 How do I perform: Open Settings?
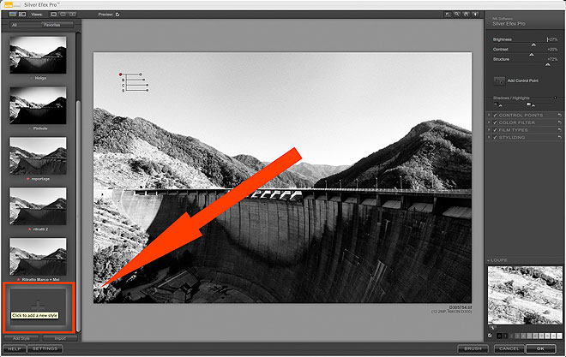45,348
